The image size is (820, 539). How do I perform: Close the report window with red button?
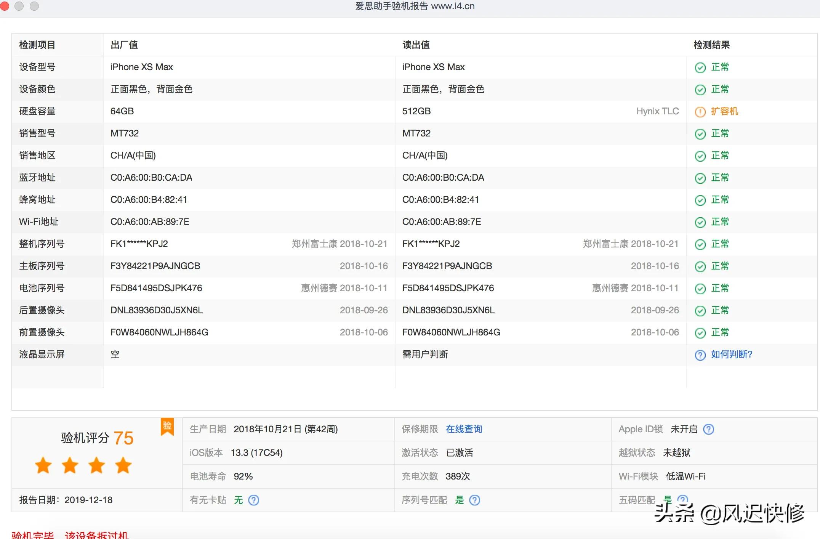(x=4, y=6)
